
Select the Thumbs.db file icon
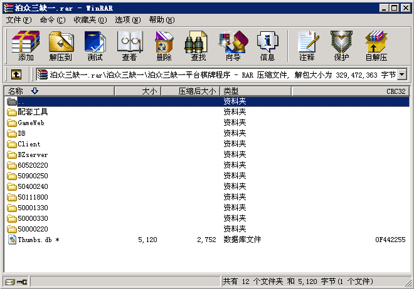[12, 240]
